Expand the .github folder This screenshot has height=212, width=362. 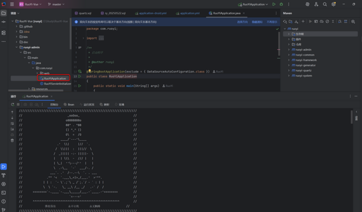(17, 26)
